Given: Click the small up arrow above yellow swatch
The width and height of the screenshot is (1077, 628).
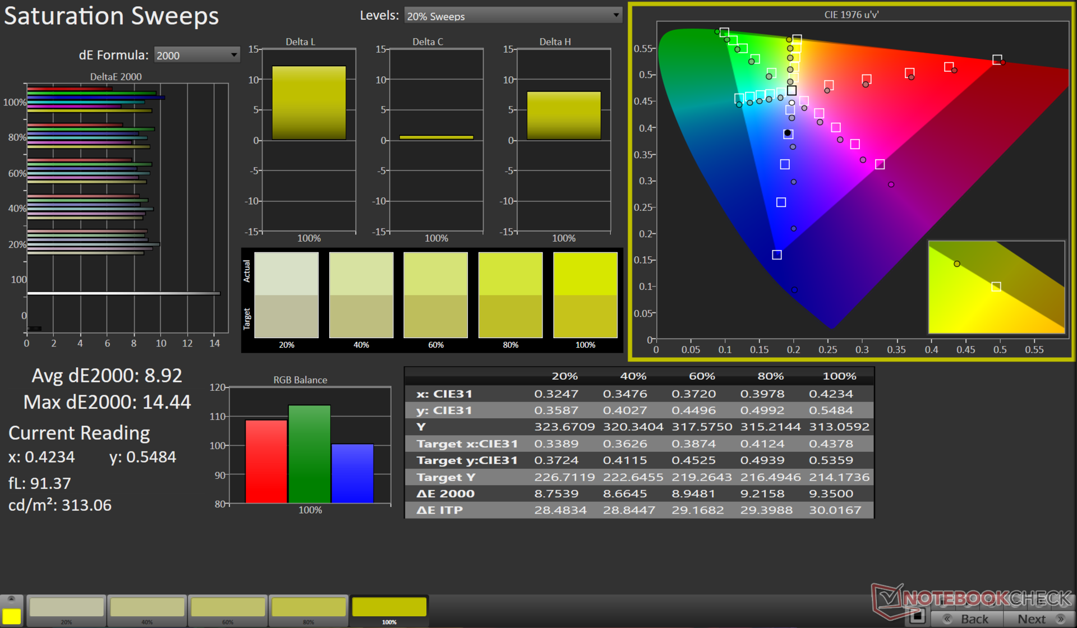Looking at the screenshot, I should coord(11,599).
